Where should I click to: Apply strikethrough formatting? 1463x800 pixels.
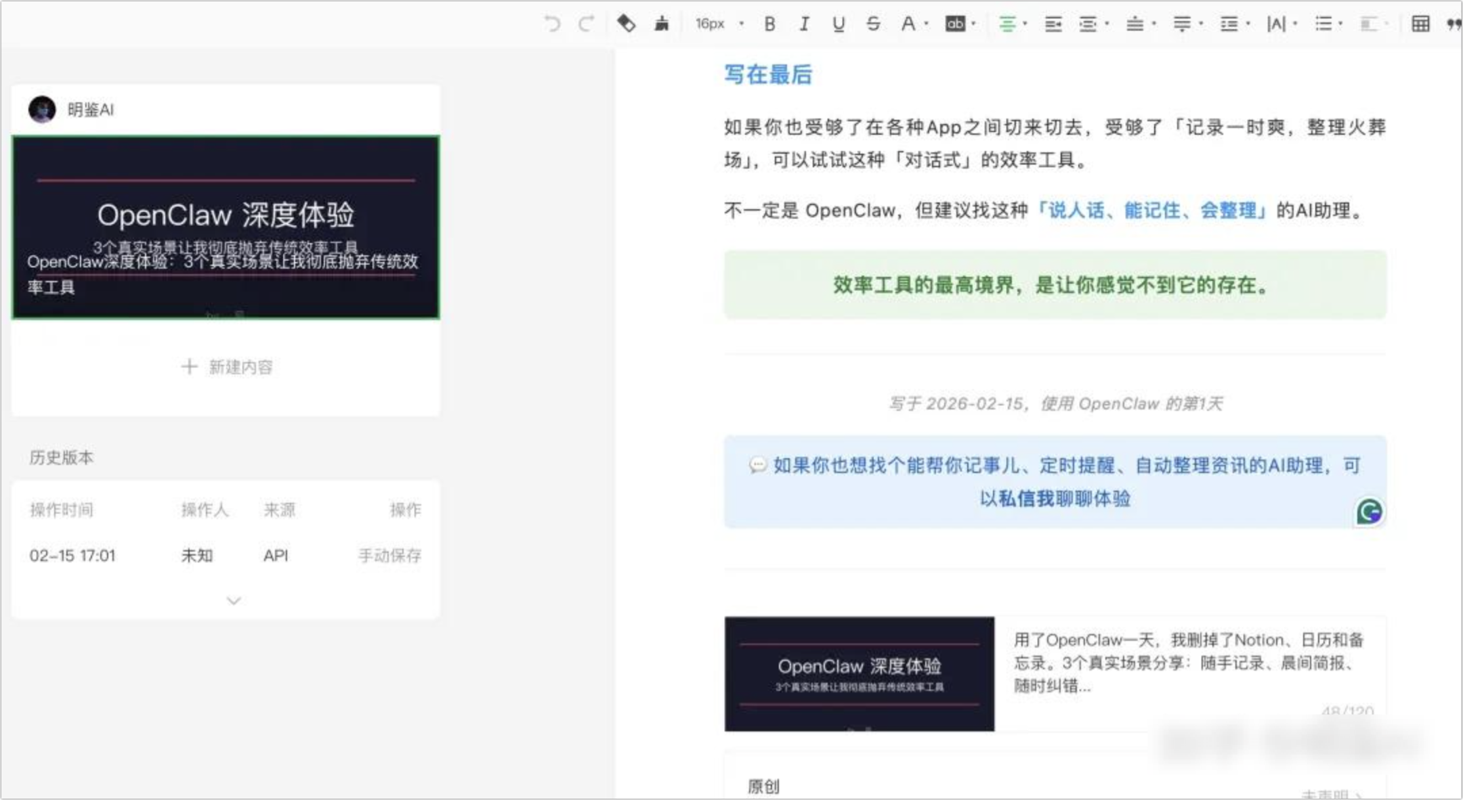(x=874, y=24)
